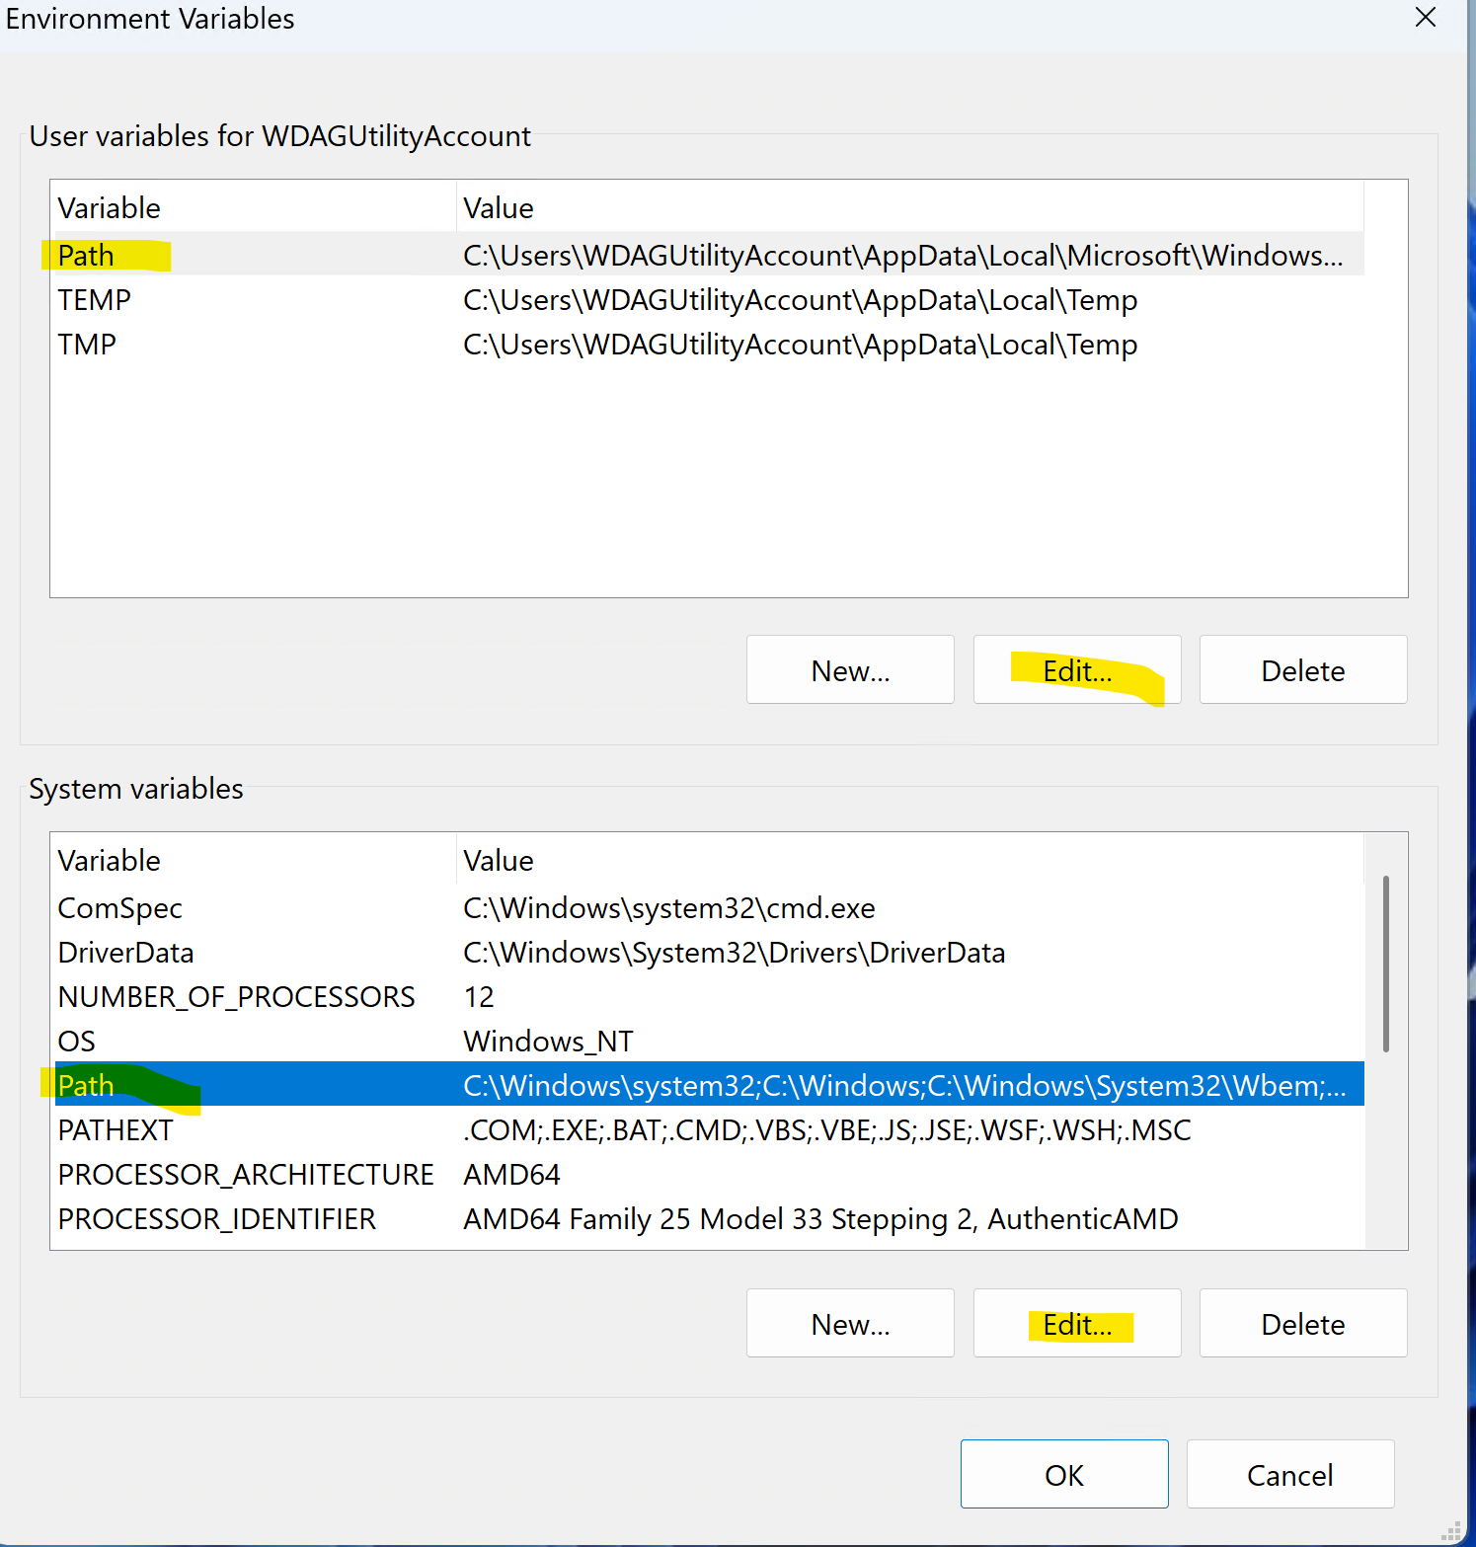Click Edit button under user variables
This screenshot has width=1476, height=1547.
click(x=1076, y=670)
